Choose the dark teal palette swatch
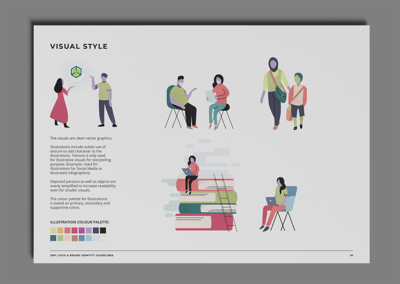 (x=53, y=238)
